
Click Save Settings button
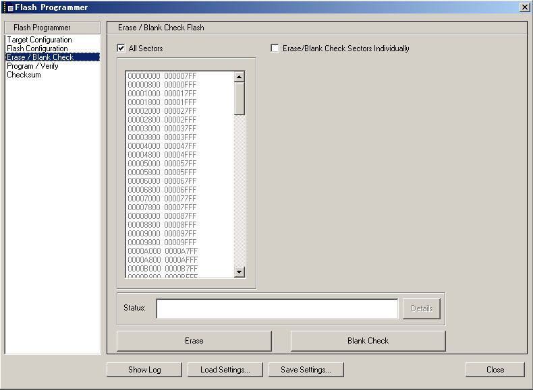click(x=306, y=370)
